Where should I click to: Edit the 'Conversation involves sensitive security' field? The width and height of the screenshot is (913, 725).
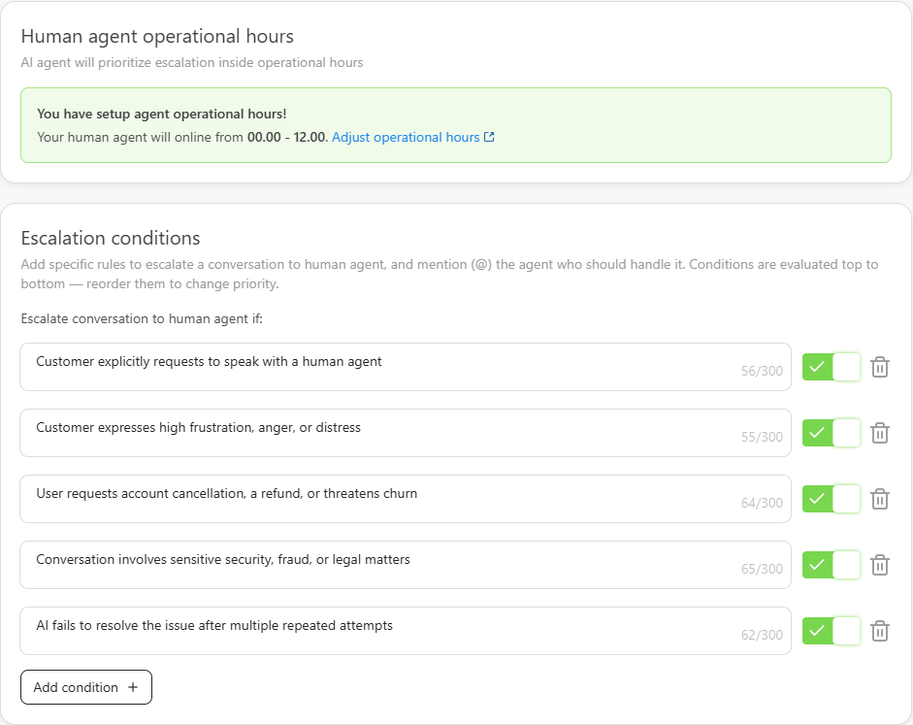pyautogui.click(x=406, y=565)
